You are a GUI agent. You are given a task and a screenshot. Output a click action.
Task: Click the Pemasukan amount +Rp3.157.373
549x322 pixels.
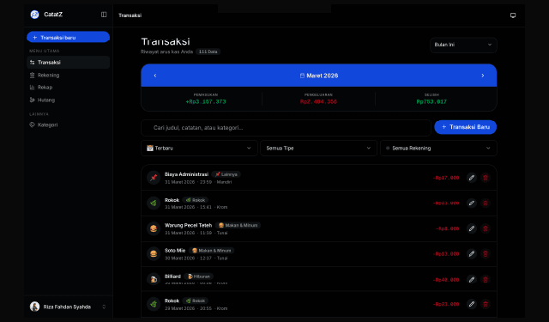click(x=206, y=101)
